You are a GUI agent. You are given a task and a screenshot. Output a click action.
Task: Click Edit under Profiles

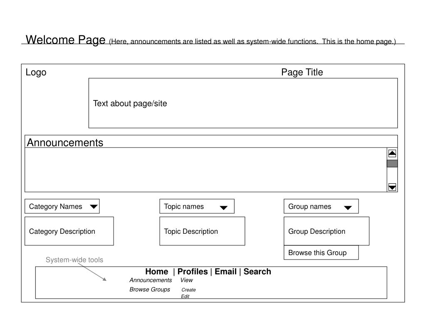[x=185, y=296]
